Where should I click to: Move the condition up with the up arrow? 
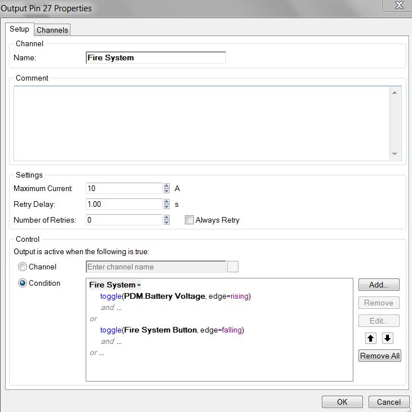coord(370,338)
